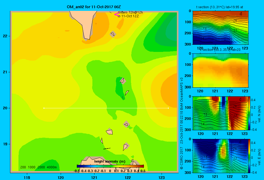
Task: Click the 't section (13..31°C) lat=19.95' title
Action: (220, 7)
